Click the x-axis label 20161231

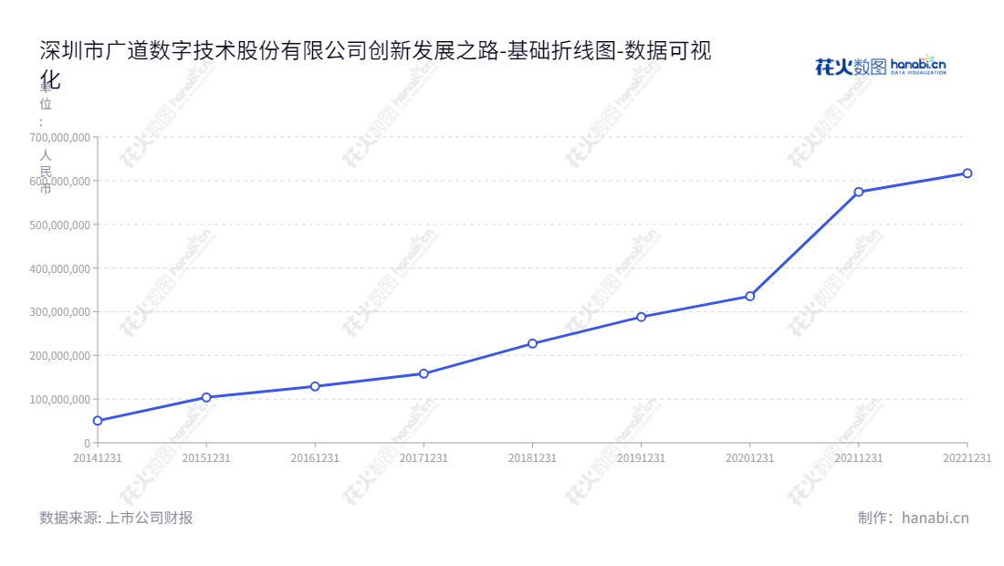coord(315,458)
